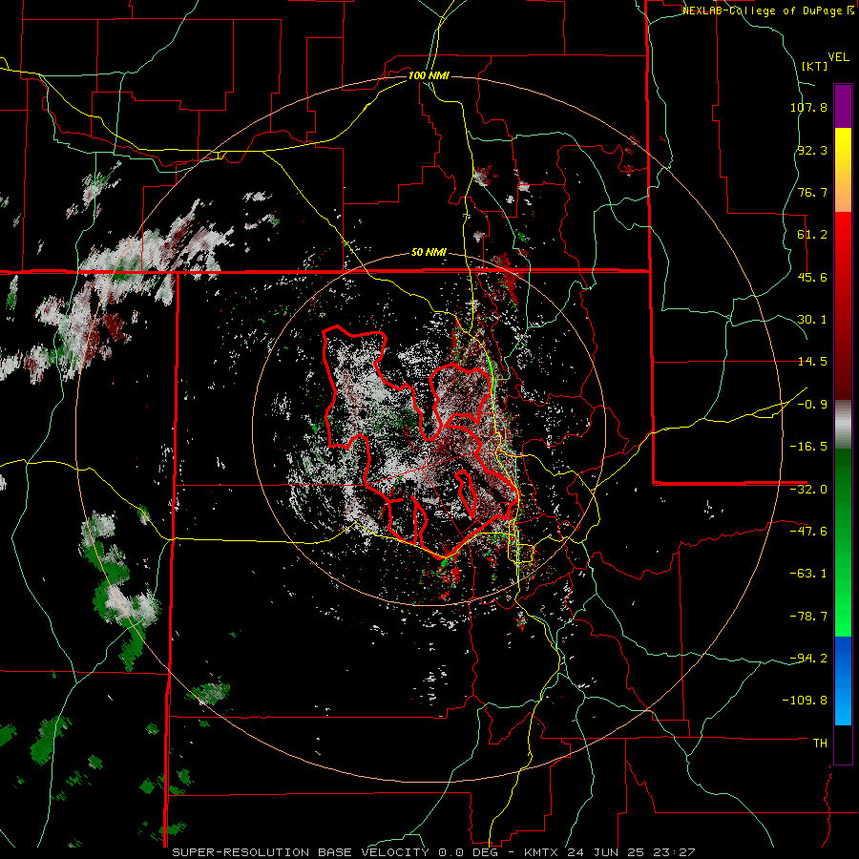Select the 14.5 scale value
Screen dimensions: 859x859
click(812, 362)
